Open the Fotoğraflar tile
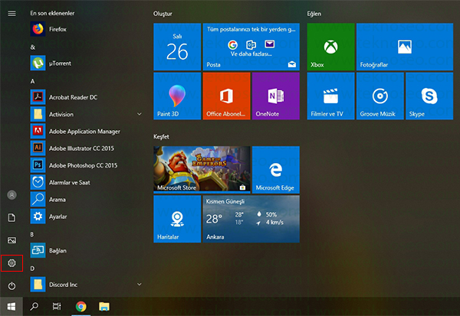 click(x=405, y=47)
